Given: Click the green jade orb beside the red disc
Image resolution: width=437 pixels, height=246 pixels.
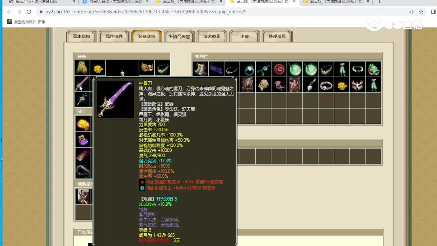Looking at the screenshot, I should point(295,69).
